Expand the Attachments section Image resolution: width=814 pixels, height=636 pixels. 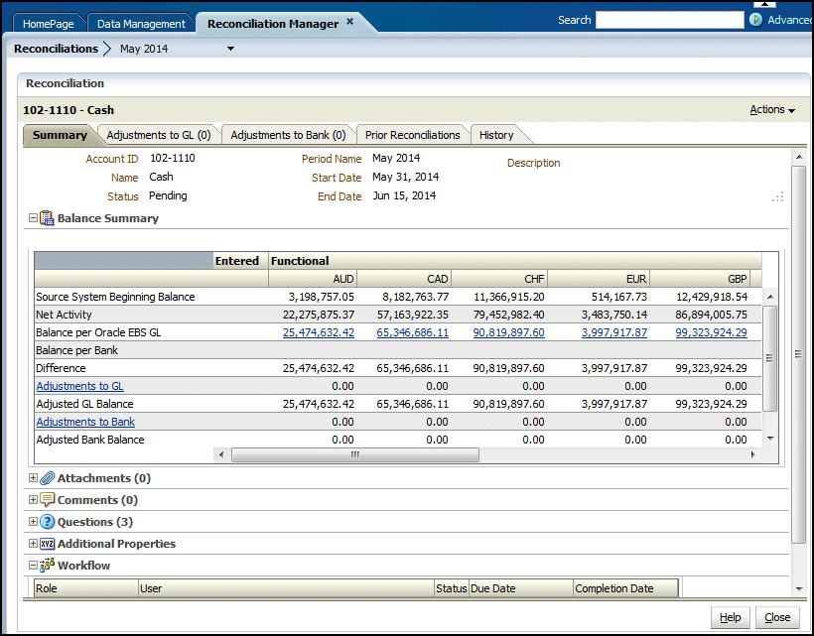coord(33,478)
